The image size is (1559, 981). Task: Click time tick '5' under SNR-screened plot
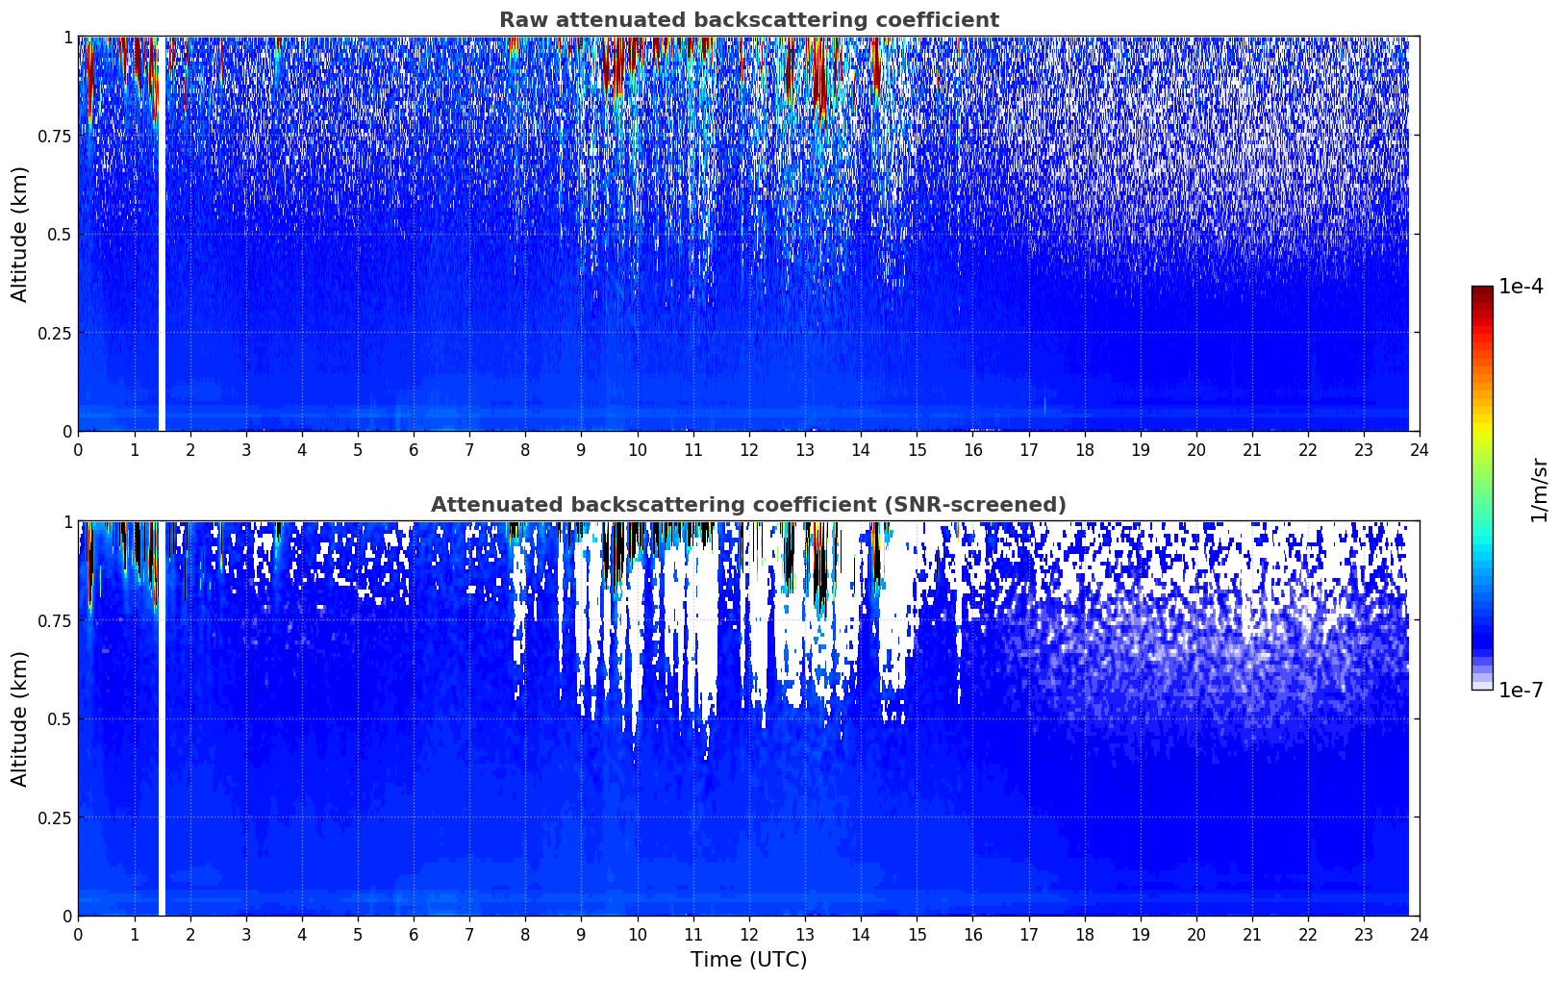(x=358, y=934)
